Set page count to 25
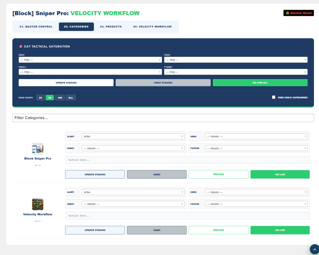This screenshot has height=255, width=319. (40, 98)
